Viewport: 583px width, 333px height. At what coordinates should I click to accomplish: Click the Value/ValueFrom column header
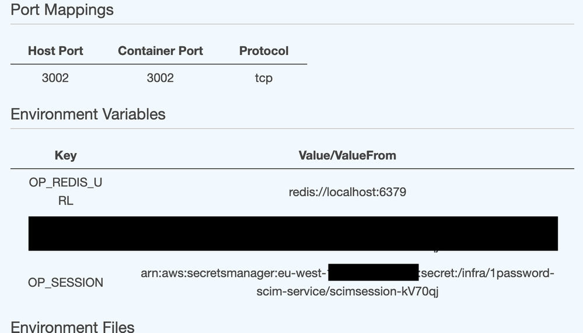347,155
